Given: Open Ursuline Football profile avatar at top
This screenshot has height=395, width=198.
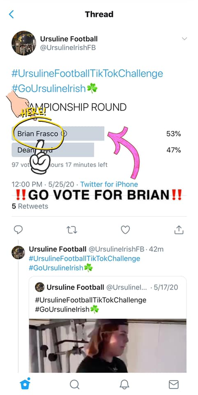Looking at the screenshot, I should [x=24, y=43].
